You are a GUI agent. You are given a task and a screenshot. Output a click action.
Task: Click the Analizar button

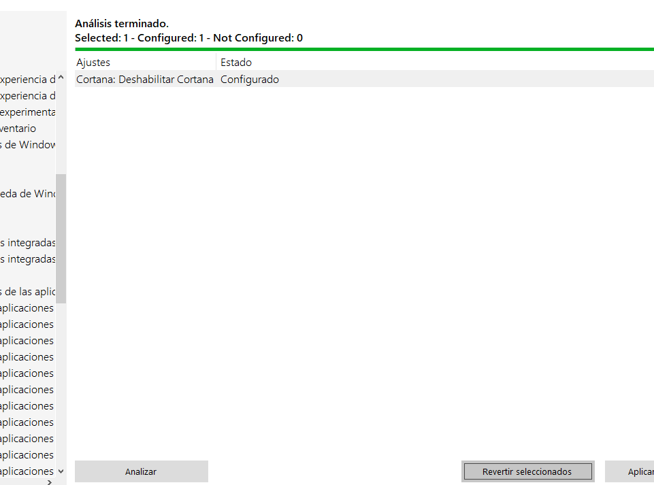pyautogui.click(x=141, y=471)
